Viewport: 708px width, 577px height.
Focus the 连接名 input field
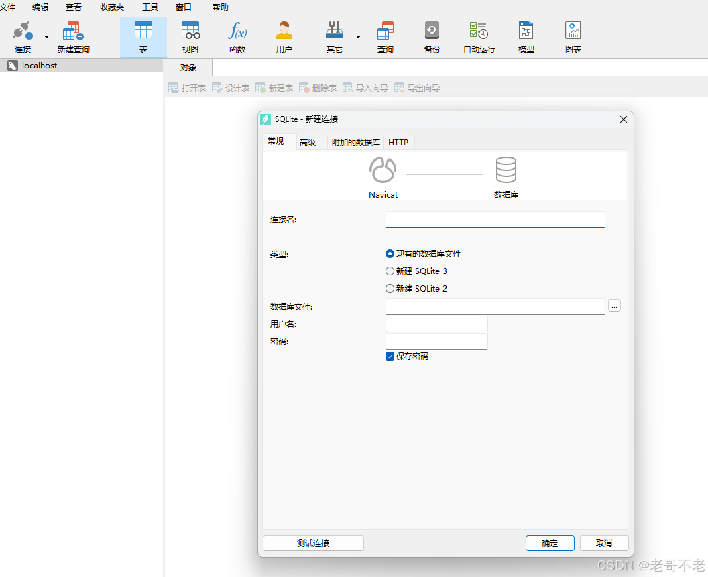495,219
